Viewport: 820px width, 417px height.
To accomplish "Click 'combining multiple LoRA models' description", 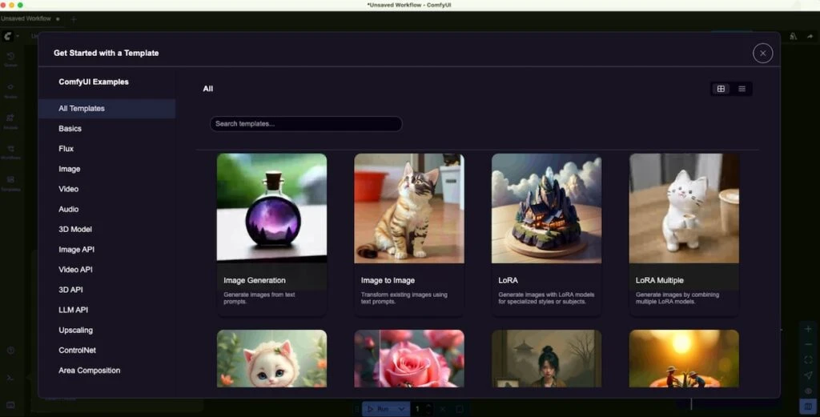I will pos(677,298).
